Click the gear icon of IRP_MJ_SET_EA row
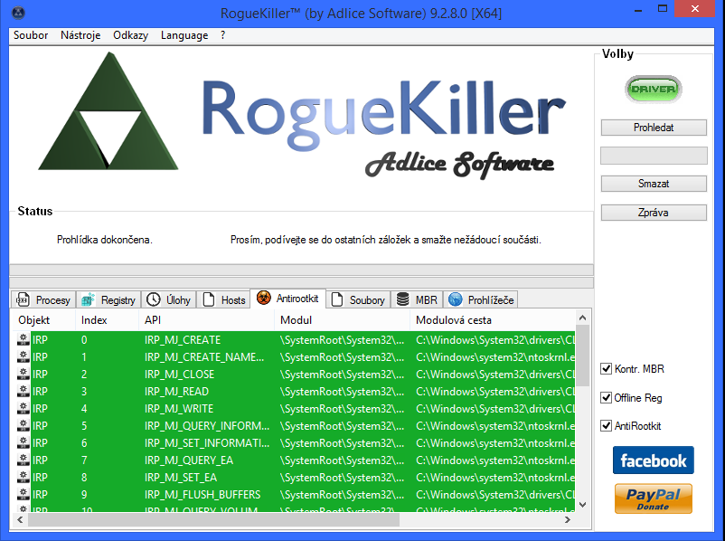Image resolution: width=725 pixels, height=541 pixels. (x=24, y=477)
